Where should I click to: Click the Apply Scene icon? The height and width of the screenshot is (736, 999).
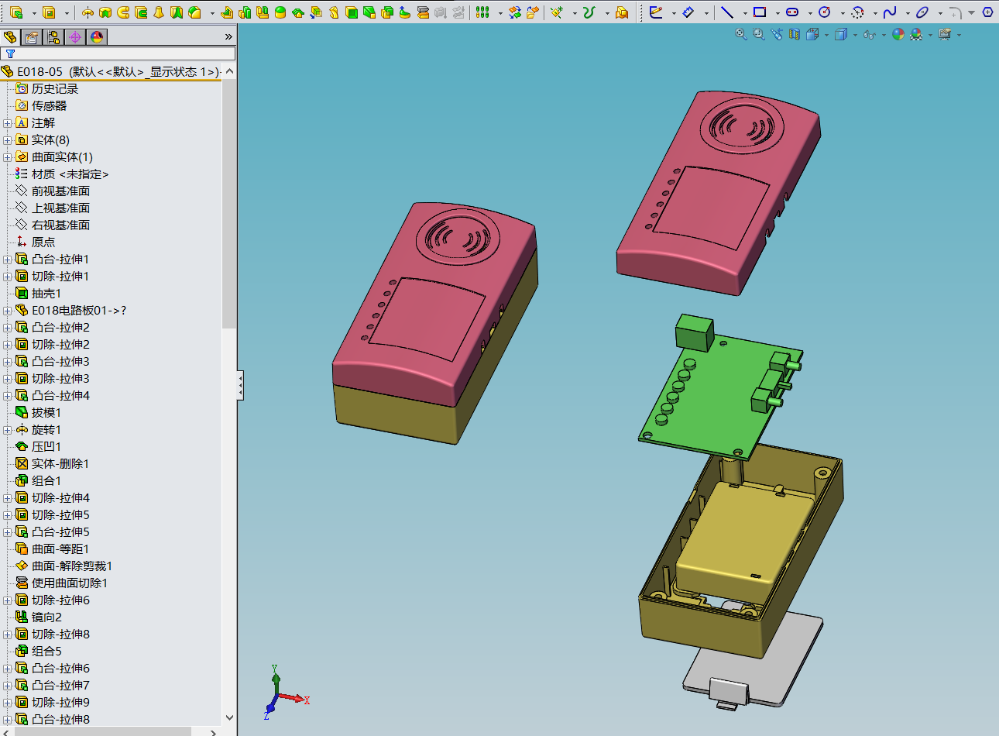(916, 34)
